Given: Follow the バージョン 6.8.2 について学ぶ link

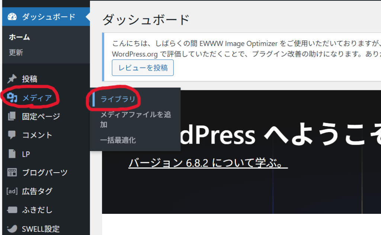Looking at the screenshot, I should pyautogui.click(x=208, y=163).
